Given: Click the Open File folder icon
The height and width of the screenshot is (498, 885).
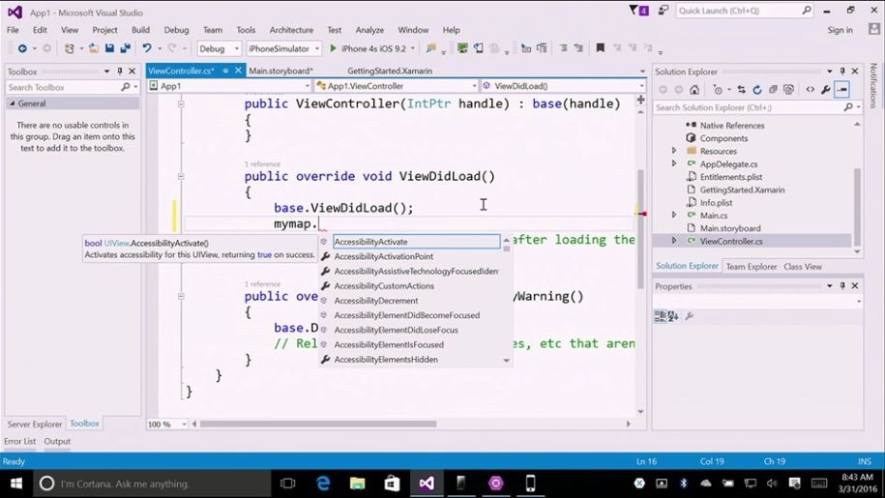Looking at the screenshot, I should (94, 48).
